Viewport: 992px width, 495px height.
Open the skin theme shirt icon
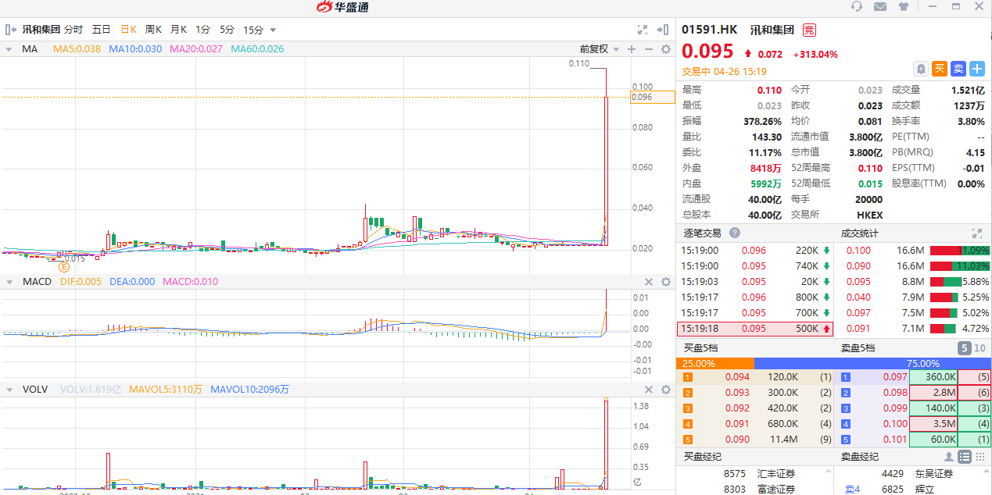(904, 7)
